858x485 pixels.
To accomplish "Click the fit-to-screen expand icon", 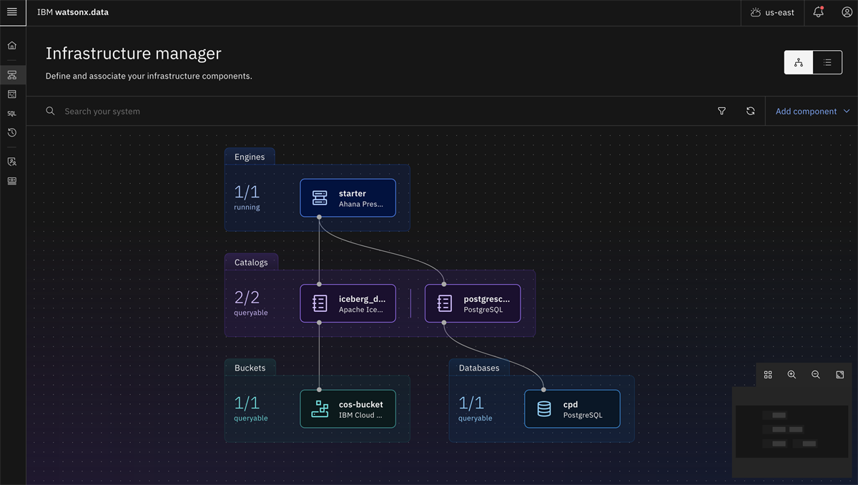I will [x=840, y=375].
